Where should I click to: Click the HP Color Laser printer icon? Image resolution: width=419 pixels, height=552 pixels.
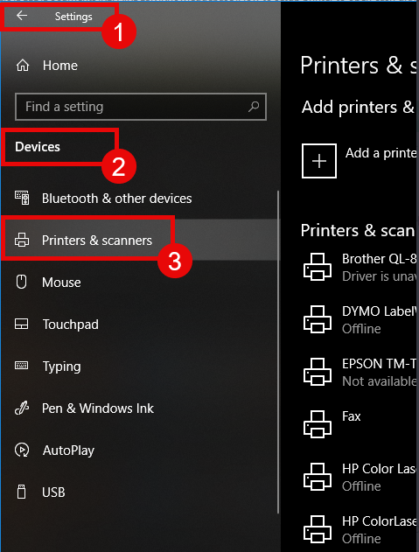coord(318,477)
